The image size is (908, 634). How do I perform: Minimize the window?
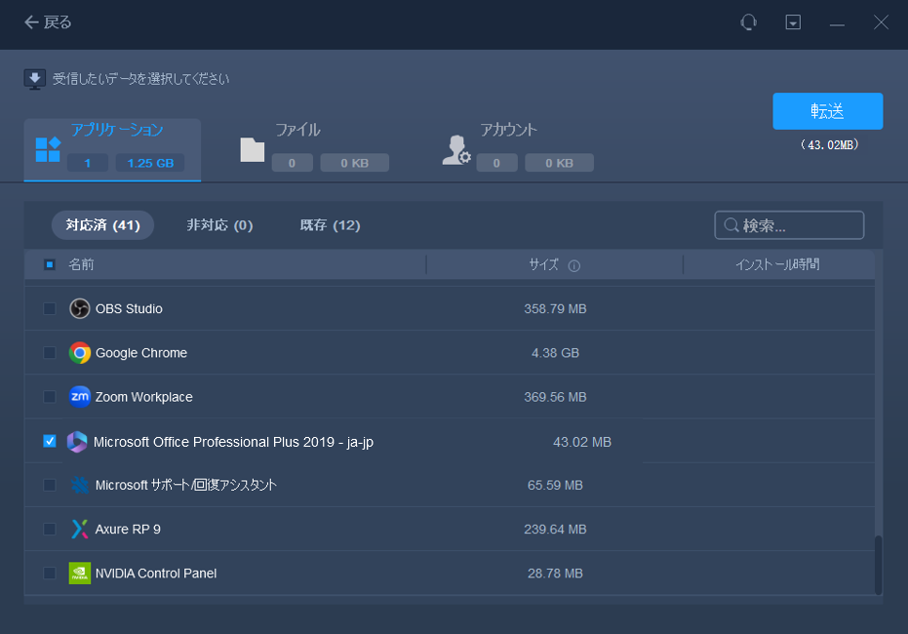tap(837, 23)
